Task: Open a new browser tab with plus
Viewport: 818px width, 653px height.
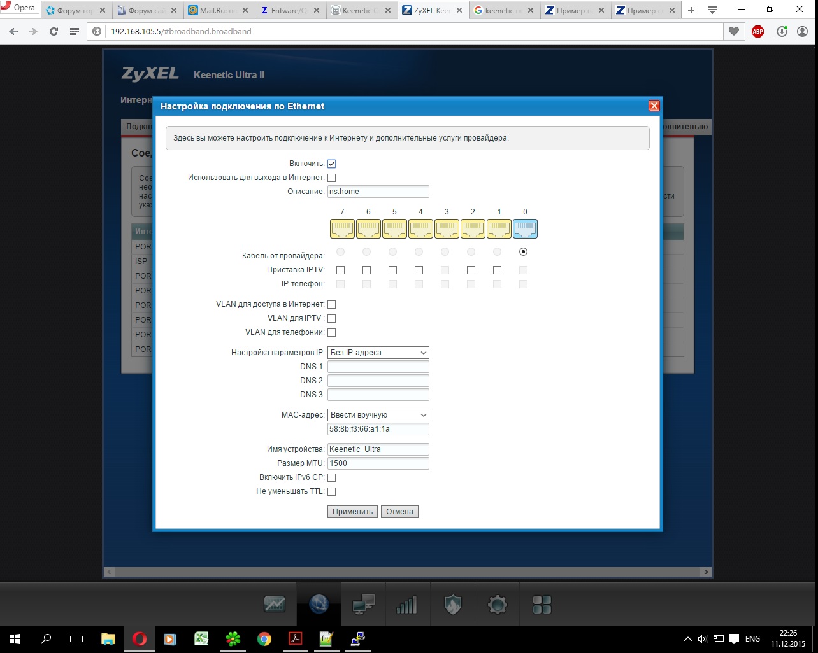Action: point(691,10)
